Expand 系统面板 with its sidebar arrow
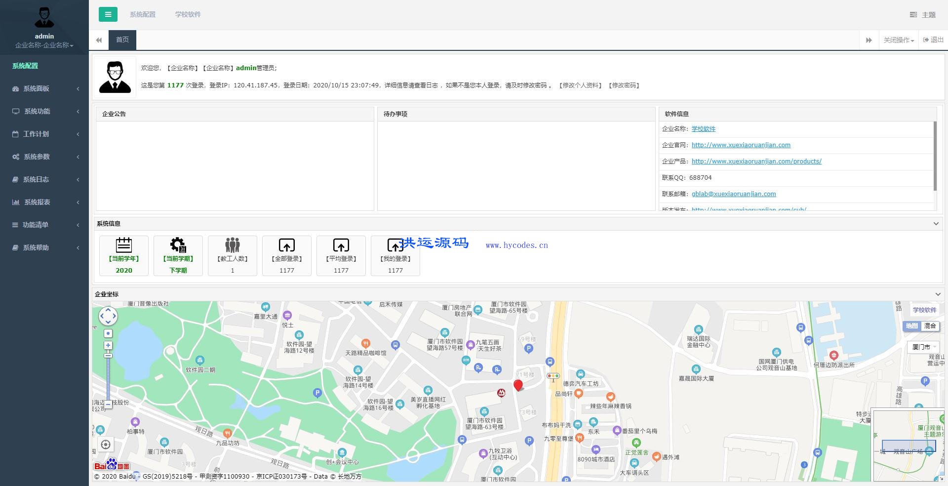948x486 pixels. pyautogui.click(x=78, y=89)
